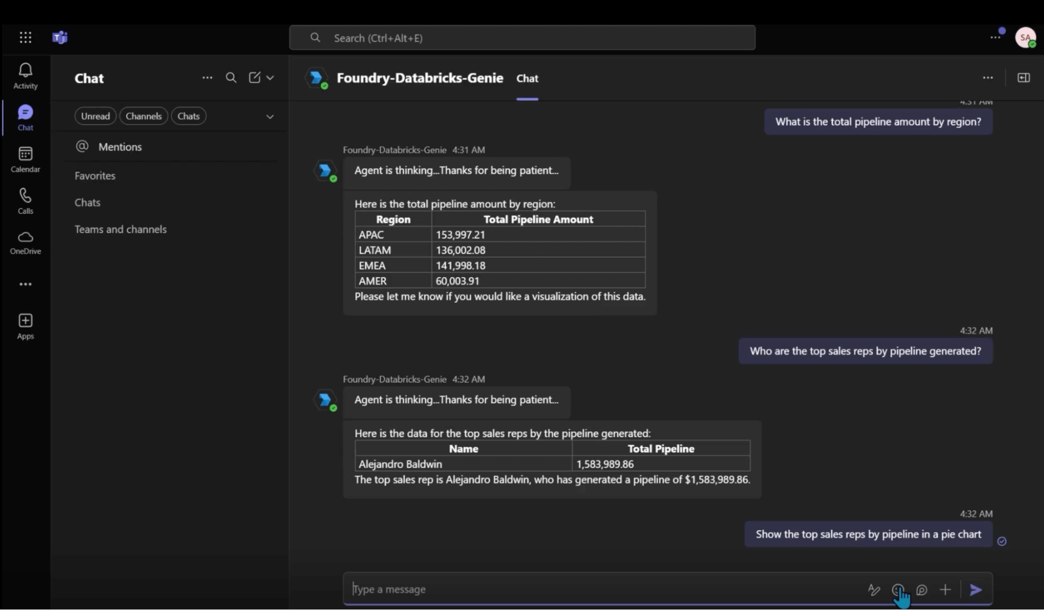
Task: Toggle the Chats filter chip
Action: [189, 116]
